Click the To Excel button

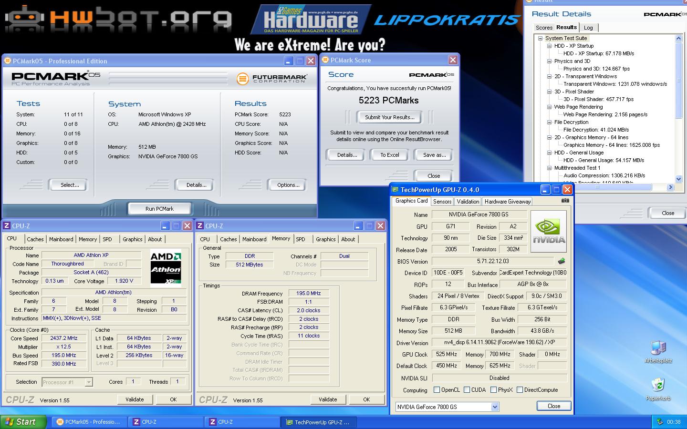(390, 155)
